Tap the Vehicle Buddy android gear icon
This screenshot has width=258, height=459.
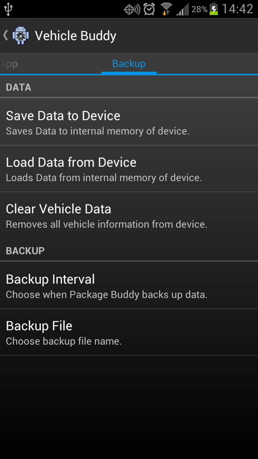click(x=20, y=35)
